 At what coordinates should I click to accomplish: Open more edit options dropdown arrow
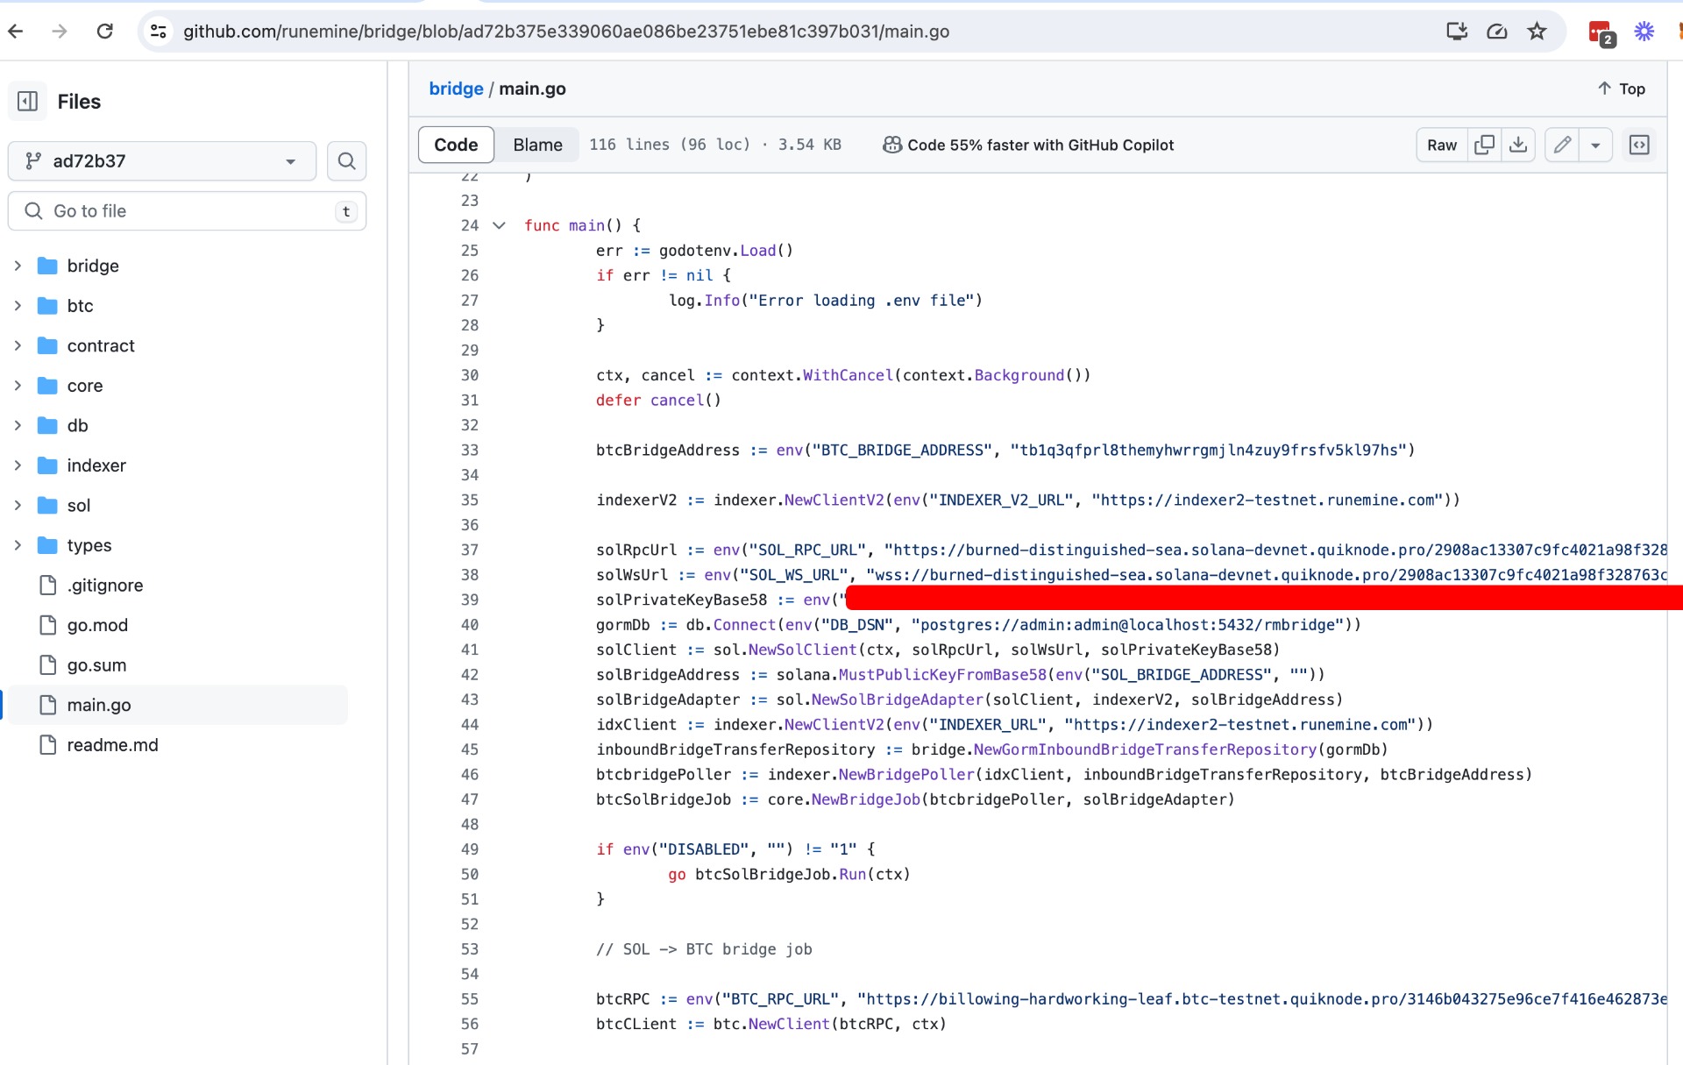pyautogui.click(x=1595, y=145)
